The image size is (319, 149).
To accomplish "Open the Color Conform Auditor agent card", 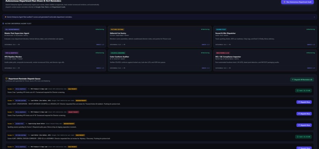I will pyautogui.click(x=160, y=60).
